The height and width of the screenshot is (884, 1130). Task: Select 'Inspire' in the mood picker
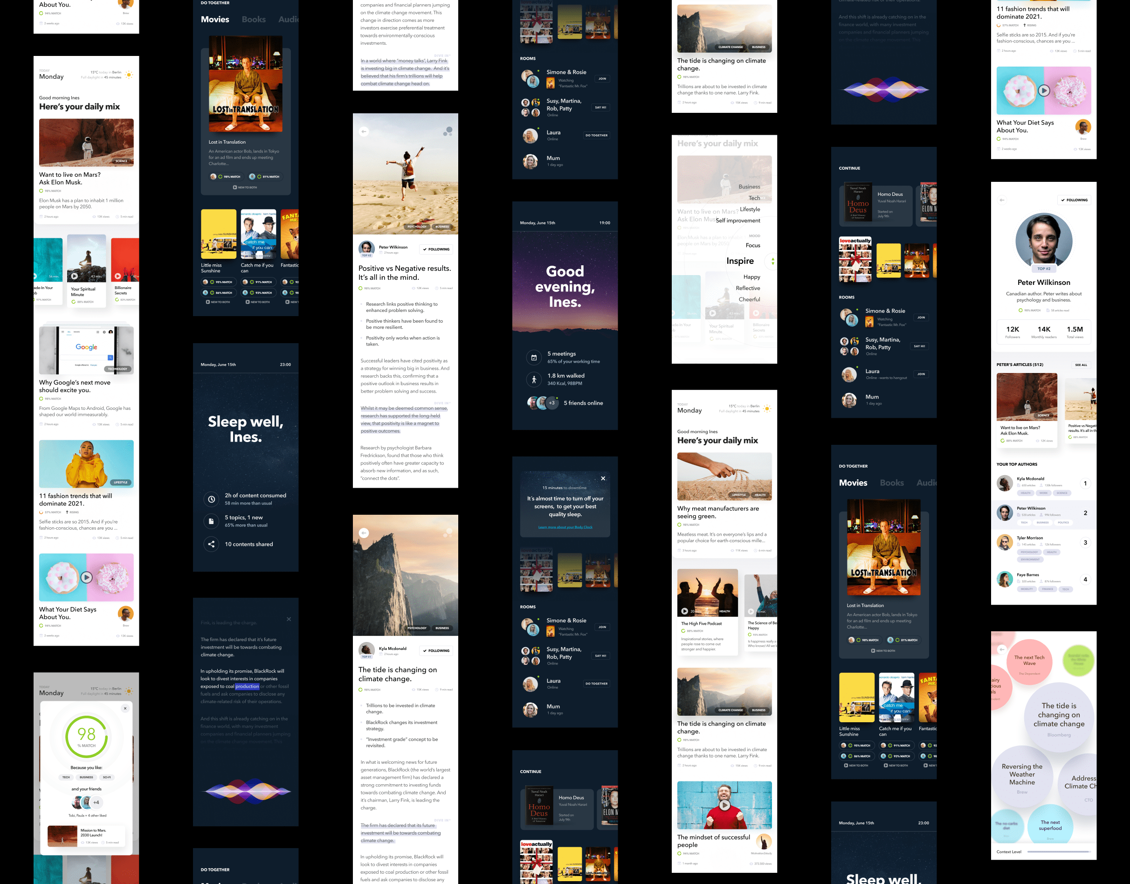pos(740,261)
